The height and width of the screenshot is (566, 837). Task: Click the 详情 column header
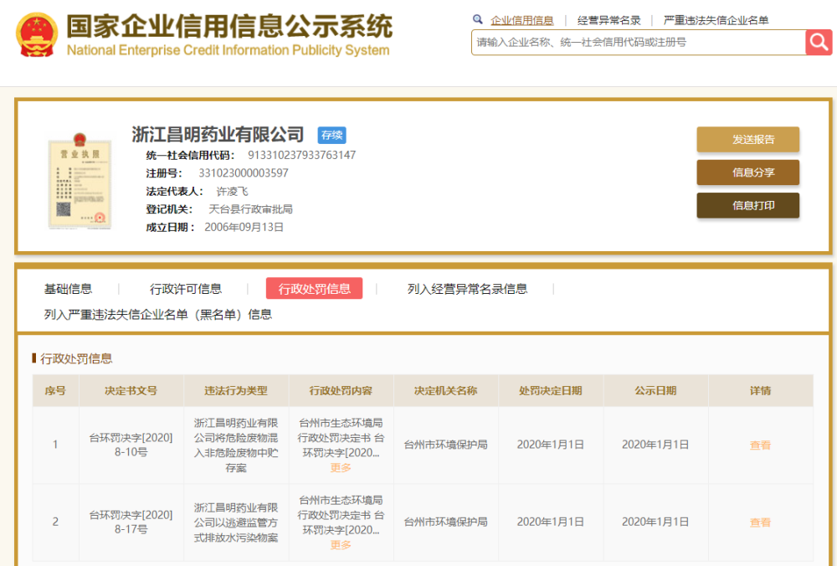click(760, 391)
